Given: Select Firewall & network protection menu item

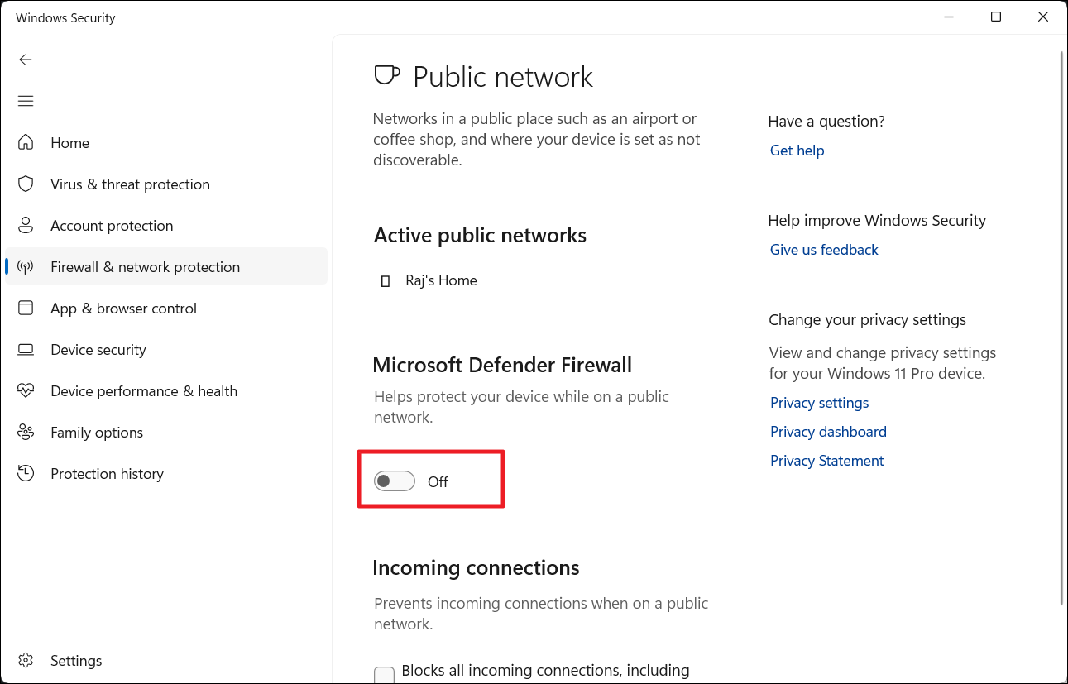Looking at the screenshot, I should point(145,266).
